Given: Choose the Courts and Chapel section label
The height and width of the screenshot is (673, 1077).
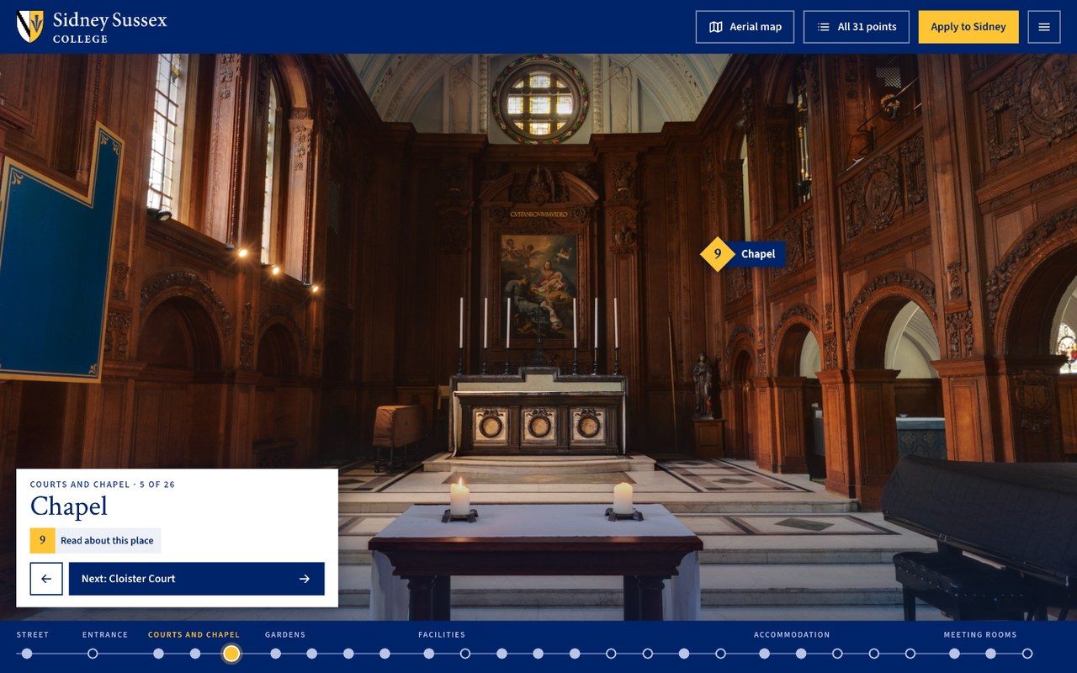Looking at the screenshot, I should click(x=194, y=634).
